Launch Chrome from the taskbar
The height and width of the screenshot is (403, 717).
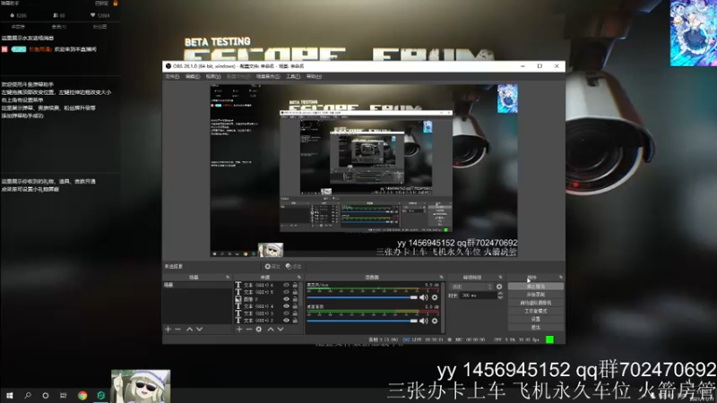(82, 395)
